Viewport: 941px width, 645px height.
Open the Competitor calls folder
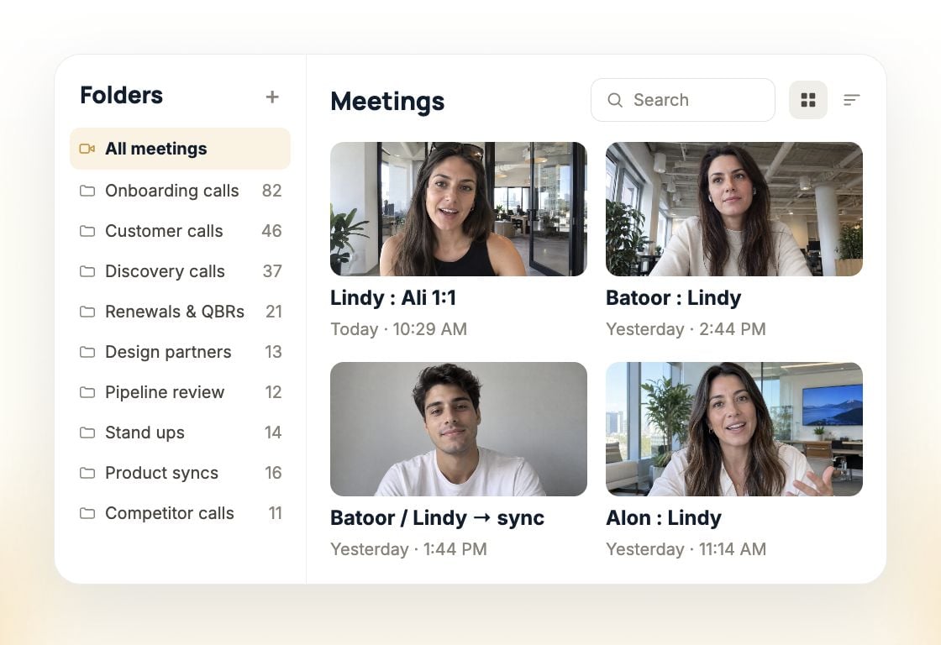pyautogui.click(x=180, y=513)
